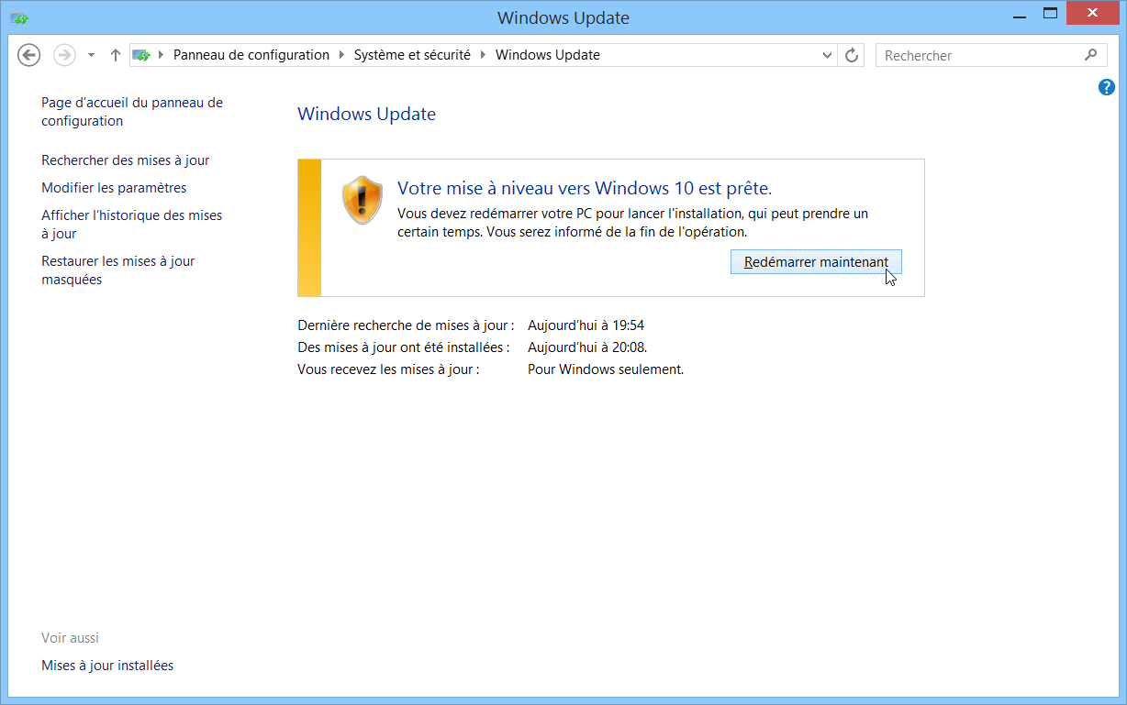Screen dimensions: 1127x705
Task: Close the Windows Update window
Action: (x=1092, y=13)
